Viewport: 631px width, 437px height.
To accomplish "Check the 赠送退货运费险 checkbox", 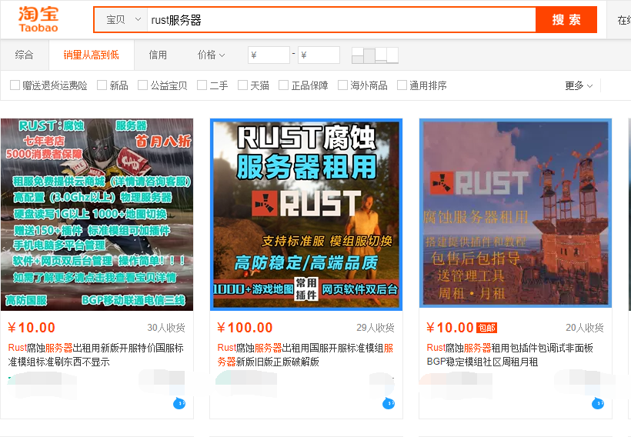I will (15, 85).
